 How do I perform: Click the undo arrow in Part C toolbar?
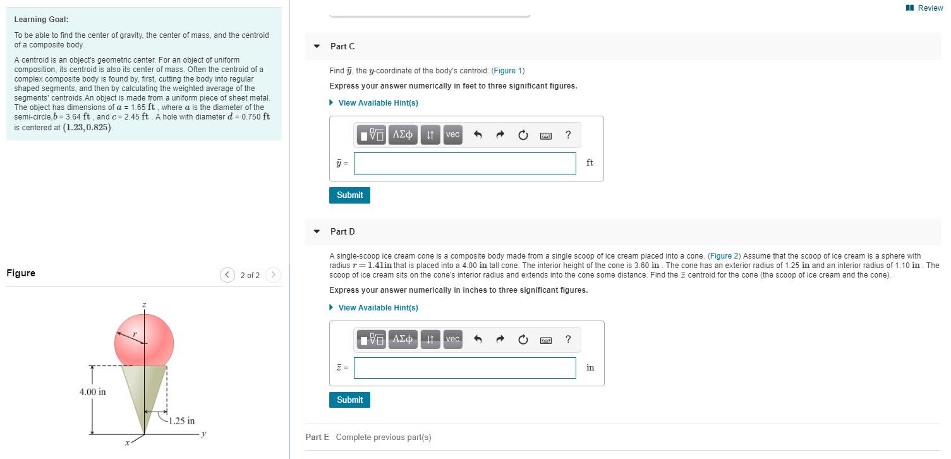click(478, 135)
